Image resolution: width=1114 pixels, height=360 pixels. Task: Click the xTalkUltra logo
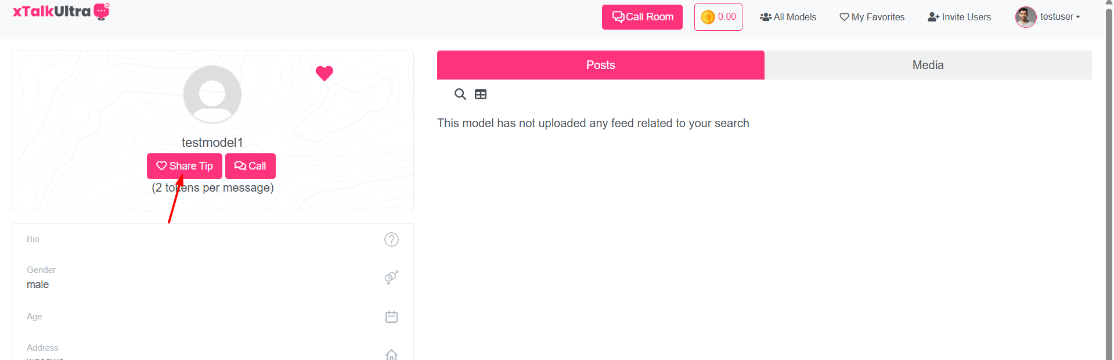click(x=61, y=12)
